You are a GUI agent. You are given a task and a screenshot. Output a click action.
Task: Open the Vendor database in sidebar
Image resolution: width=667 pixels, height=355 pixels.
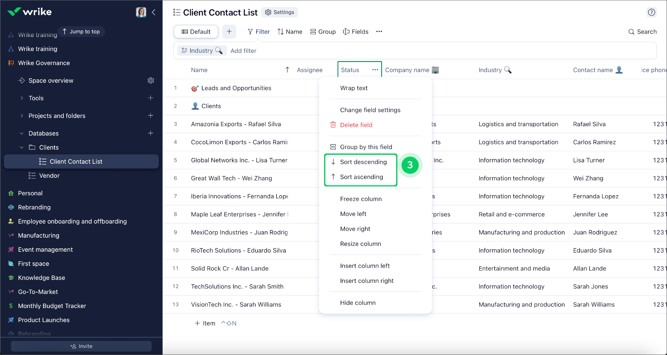coord(49,176)
